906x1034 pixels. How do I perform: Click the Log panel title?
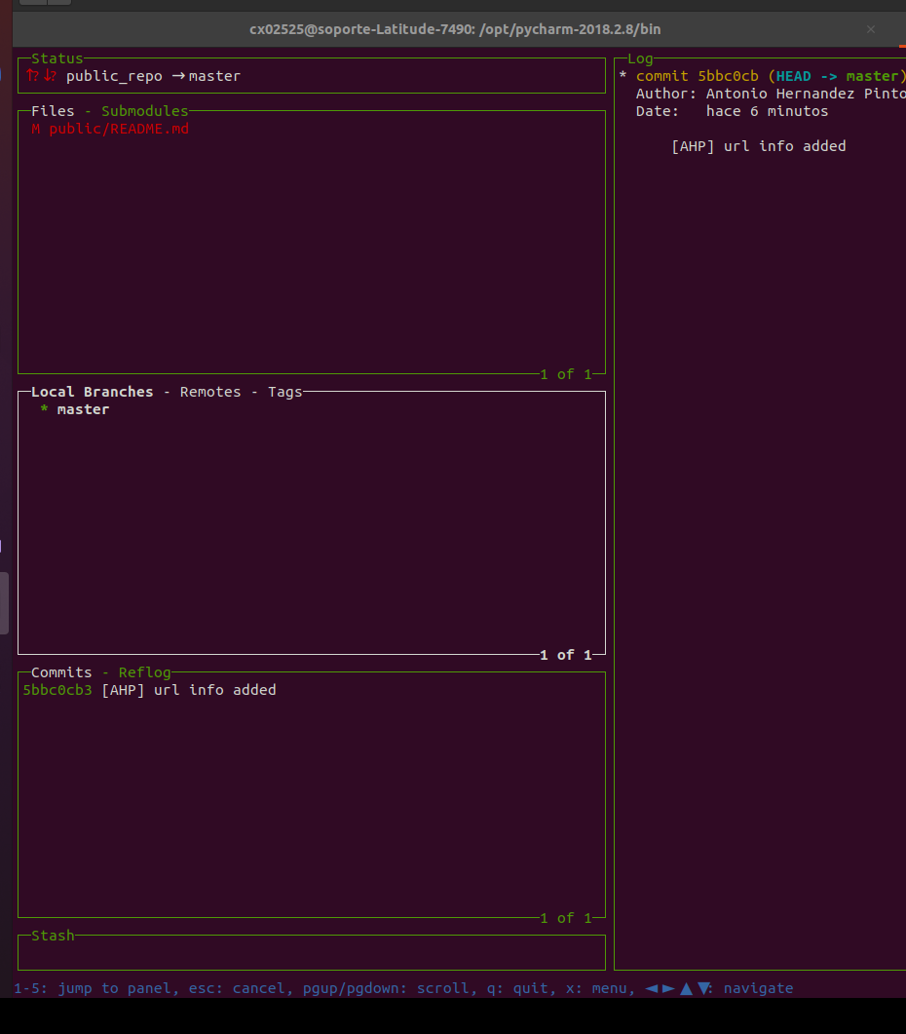[x=640, y=58]
